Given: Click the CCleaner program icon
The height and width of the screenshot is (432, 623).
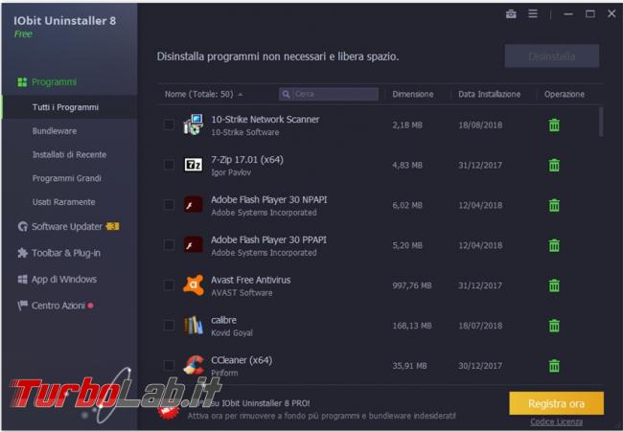Looking at the screenshot, I should click(194, 365).
